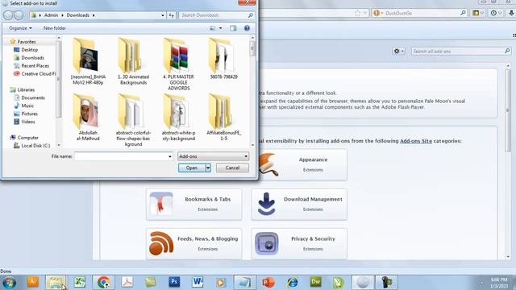Click the Help icon in the dialog toolbar

247,28
